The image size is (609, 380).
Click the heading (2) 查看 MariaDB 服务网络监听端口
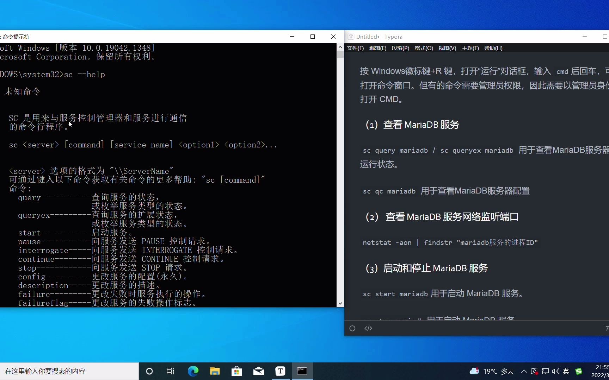coord(442,217)
